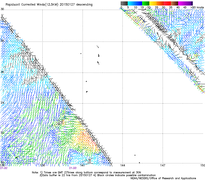Click the gray 0-5 knots legend swatch
This screenshot has width=205, height=180.
(x=124, y=3)
